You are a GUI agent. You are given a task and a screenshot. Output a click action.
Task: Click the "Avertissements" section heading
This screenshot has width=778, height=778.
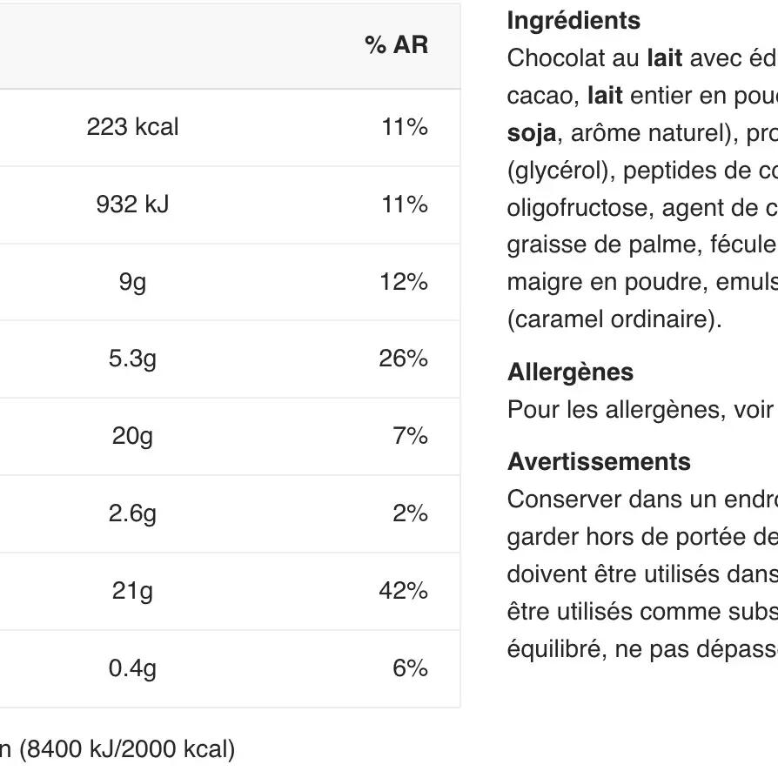[x=599, y=462]
